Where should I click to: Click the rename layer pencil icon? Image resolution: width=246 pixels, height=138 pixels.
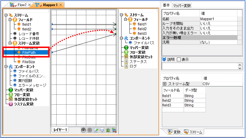point(96,130)
